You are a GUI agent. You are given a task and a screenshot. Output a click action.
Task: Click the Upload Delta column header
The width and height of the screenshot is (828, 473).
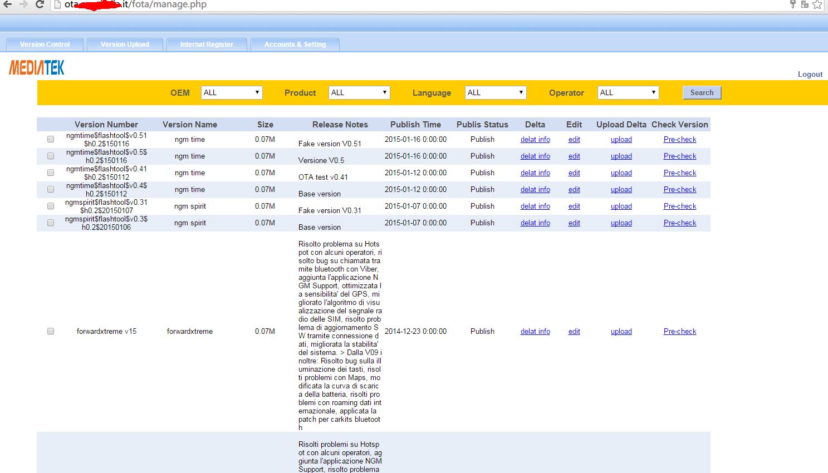point(621,125)
